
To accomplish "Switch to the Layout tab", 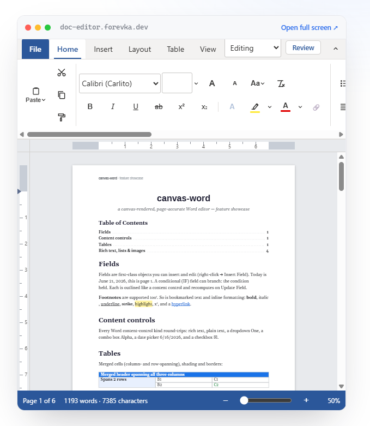I will click(140, 49).
